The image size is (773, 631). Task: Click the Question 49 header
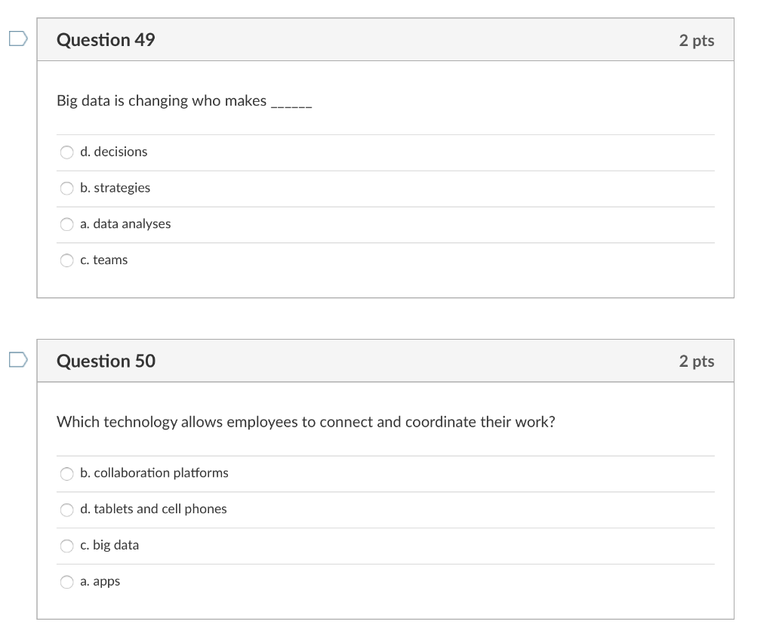click(106, 40)
